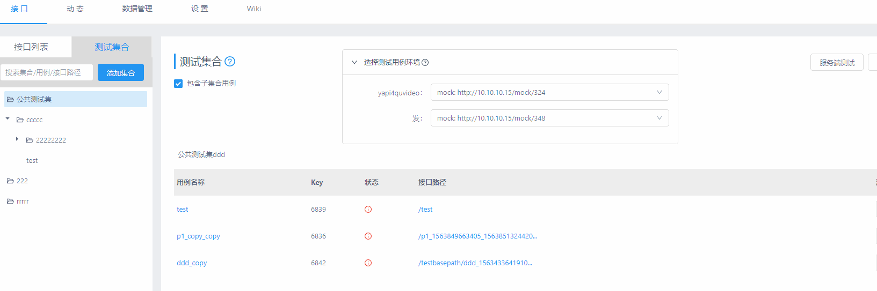Switch to the 动态 top tab
Image resolution: width=877 pixels, height=291 pixels.
(75, 9)
